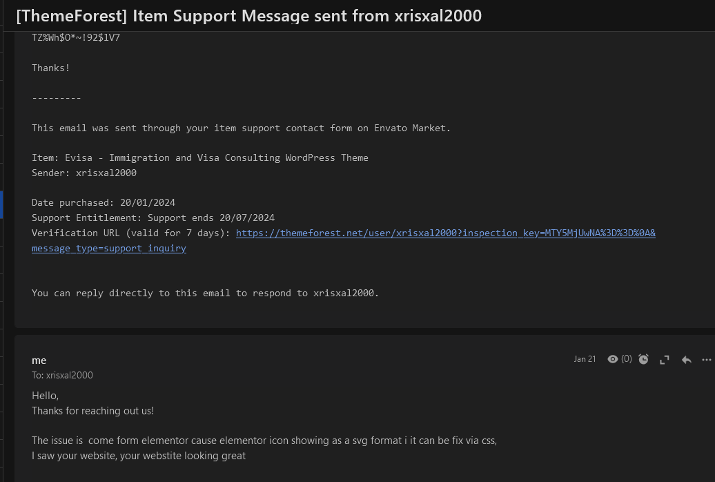The image size is (715, 482).
Task: Click sender name "me"
Action: 39,360
